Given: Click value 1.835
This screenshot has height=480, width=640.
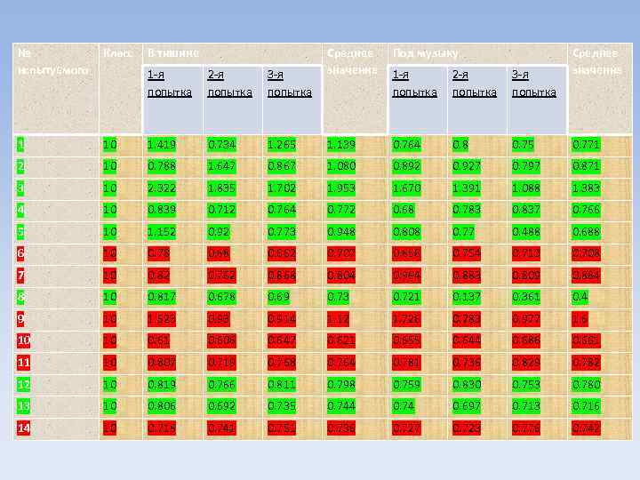Looking at the screenshot, I should (221, 188).
